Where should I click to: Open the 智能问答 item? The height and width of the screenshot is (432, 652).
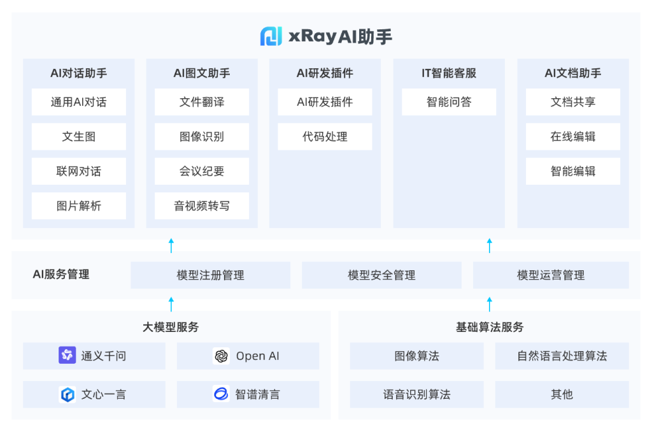point(449,102)
